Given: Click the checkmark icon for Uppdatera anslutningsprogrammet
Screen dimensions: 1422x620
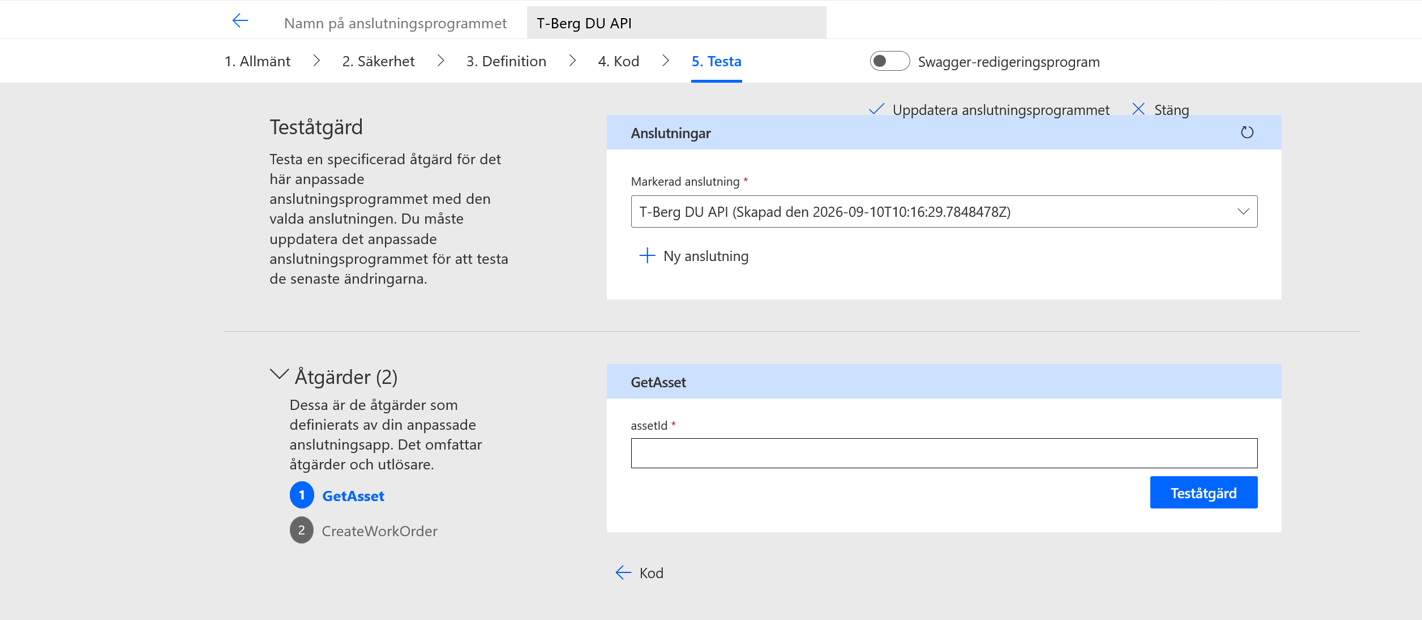Looking at the screenshot, I should (876, 109).
